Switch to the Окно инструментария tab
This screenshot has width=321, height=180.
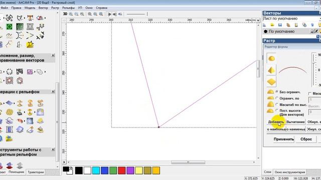point(290,172)
